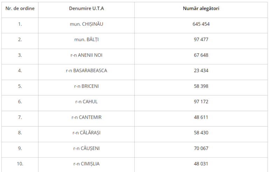Click the value 23 434
The image size is (269, 172).
click(x=201, y=70)
